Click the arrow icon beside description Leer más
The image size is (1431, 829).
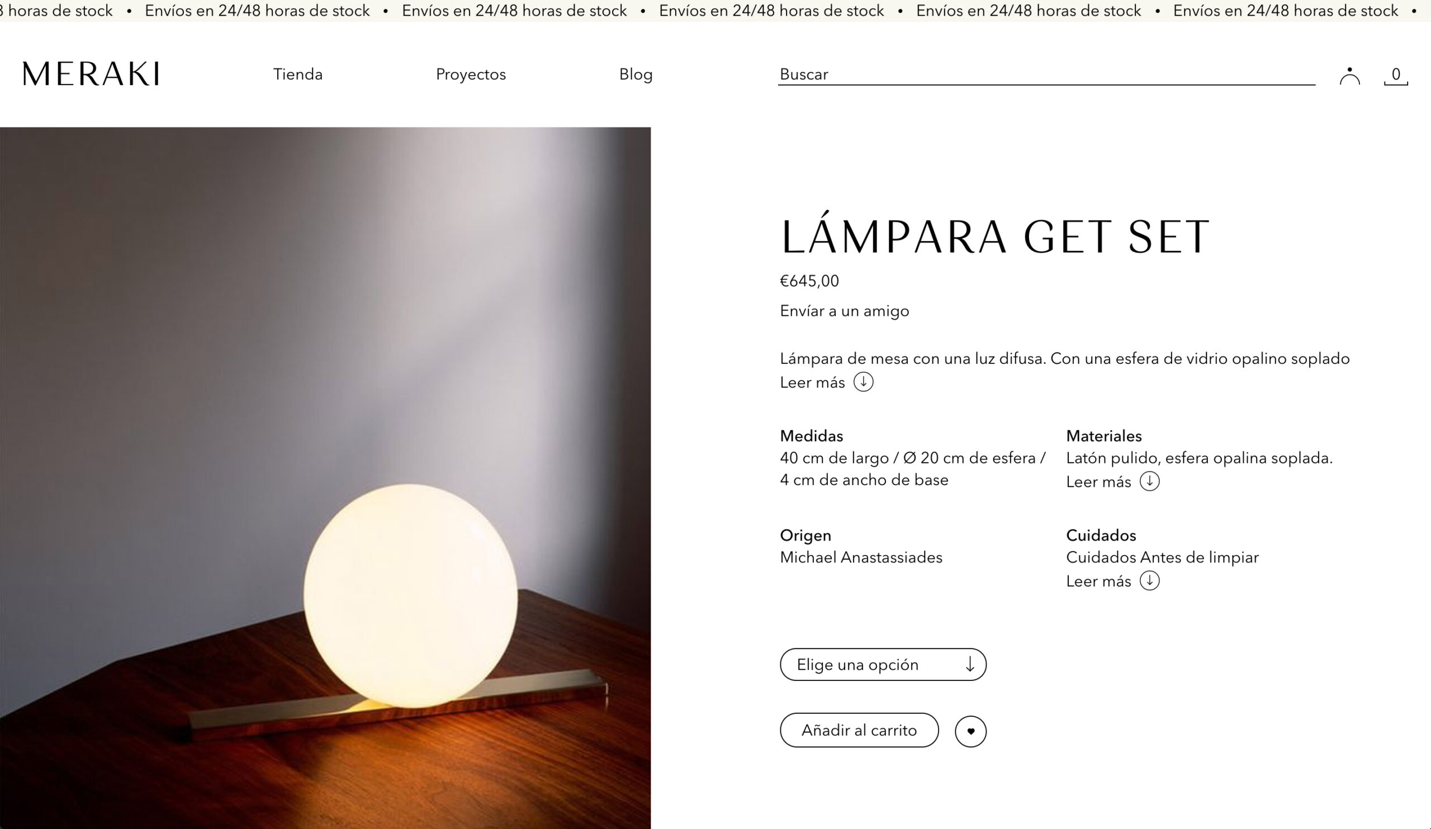(863, 382)
